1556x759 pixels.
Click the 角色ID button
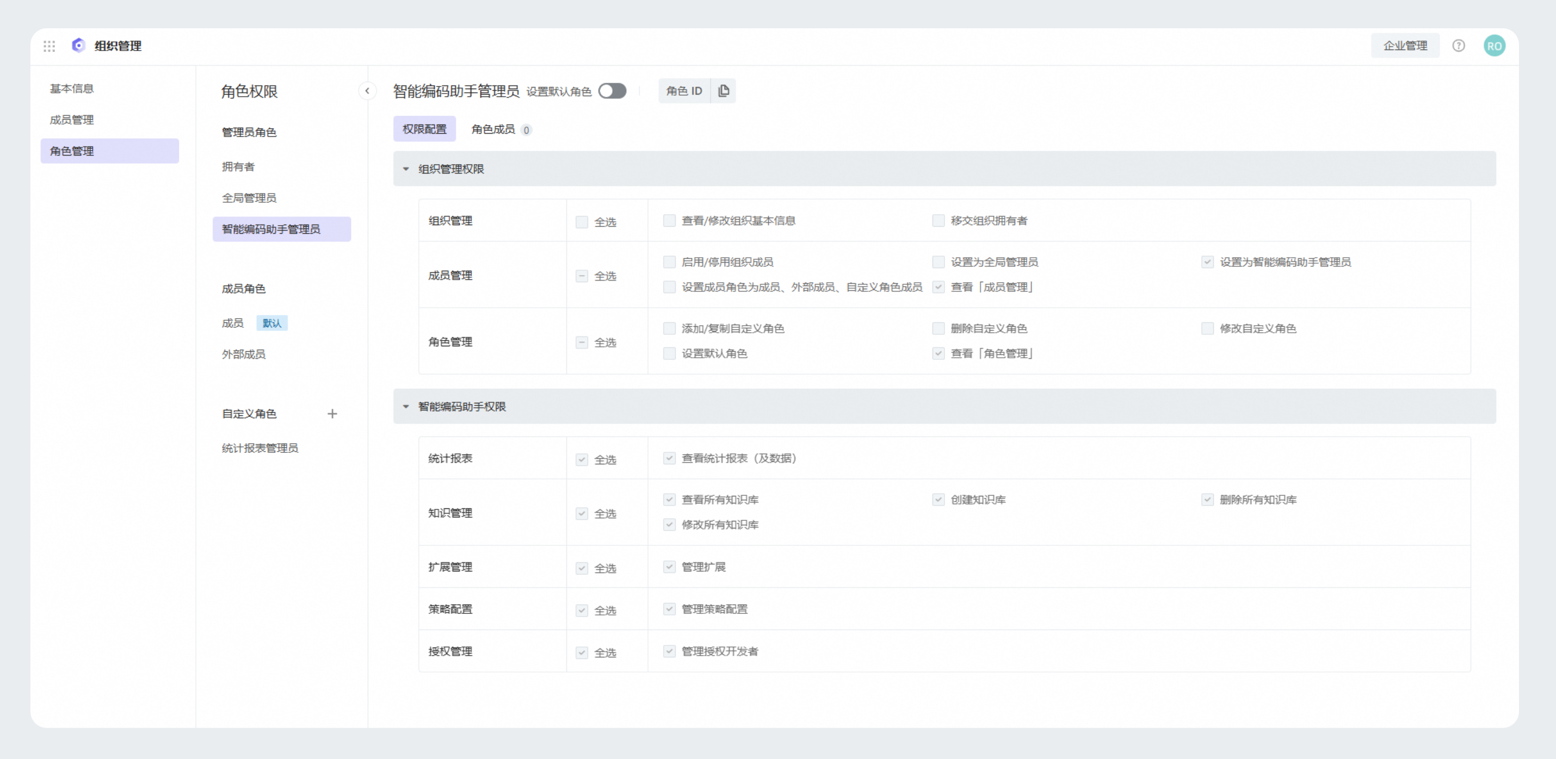coord(684,90)
